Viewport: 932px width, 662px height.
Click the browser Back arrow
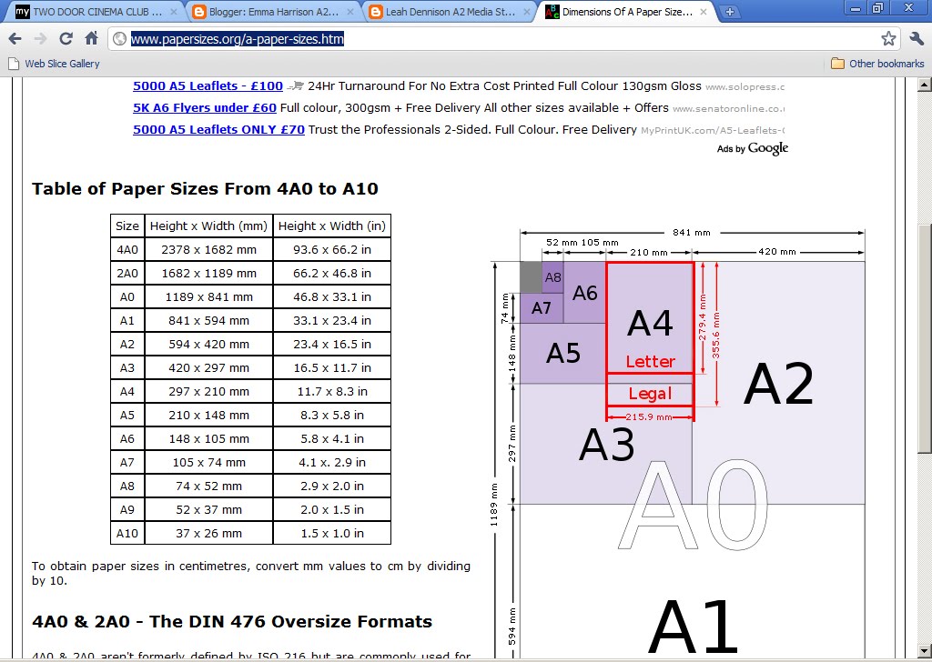coord(15,38)
